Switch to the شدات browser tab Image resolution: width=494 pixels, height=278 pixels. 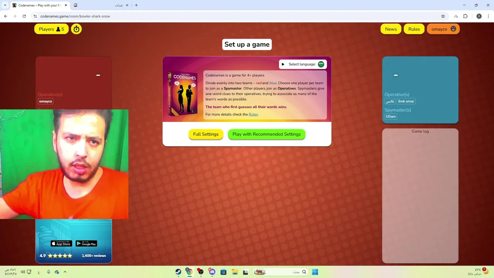click(101, 5)
